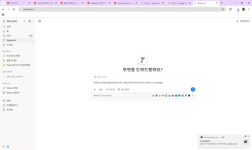The image size is (252, 150).
Task: Open 휴지통 trash in the sidebar
Action: (18, 110)
